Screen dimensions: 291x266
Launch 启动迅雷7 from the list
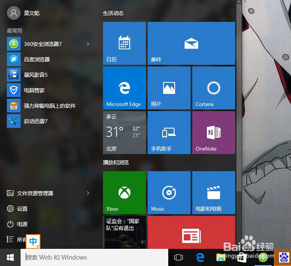click(48, 121)
